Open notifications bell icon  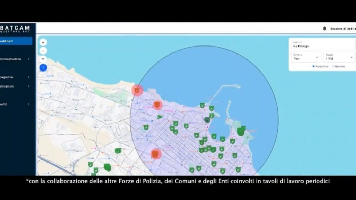(x=325, y=28)
